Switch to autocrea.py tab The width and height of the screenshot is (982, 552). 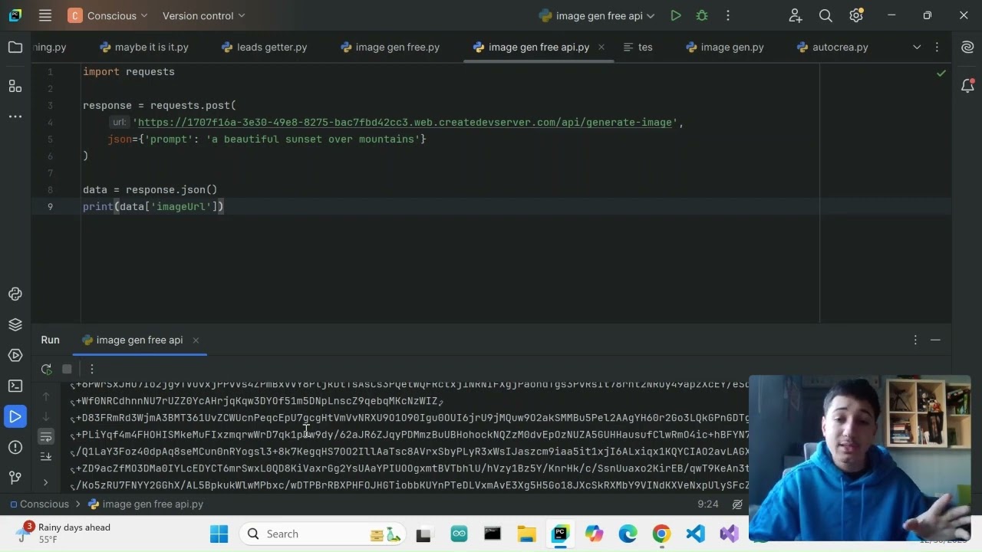pyautogui.click(x=833, y=48)
